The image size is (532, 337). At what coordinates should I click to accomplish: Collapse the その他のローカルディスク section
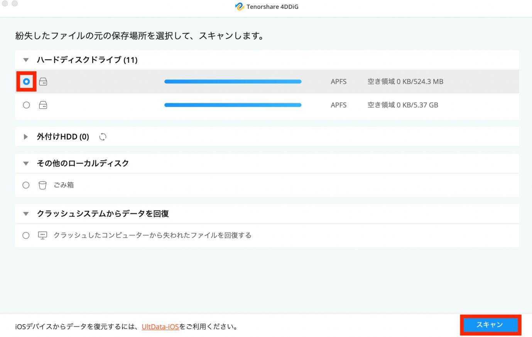(x=26, y=163)
